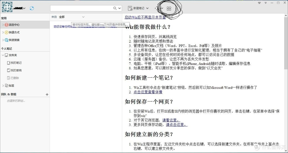This screenshot has width=288, height=153.
Task: Open the T-shirt skin icon
Action: [x=259, y=3]
